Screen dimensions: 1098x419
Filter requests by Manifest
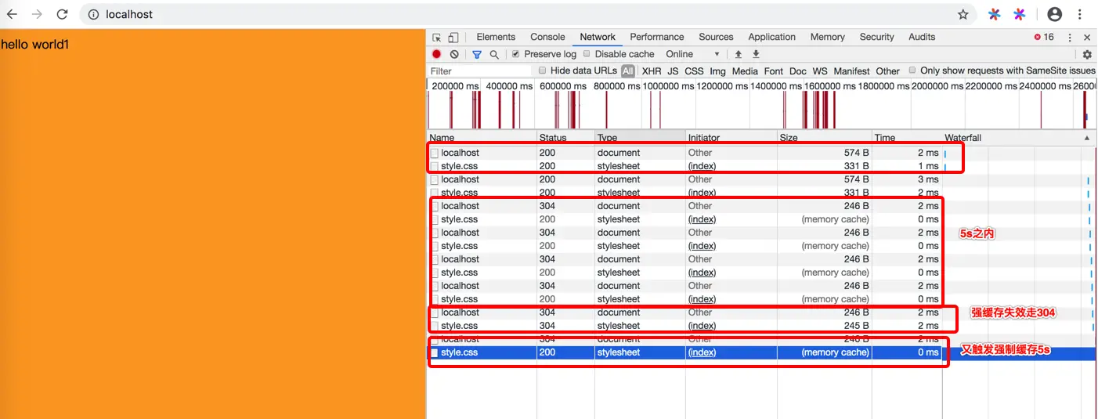point(851,71)
